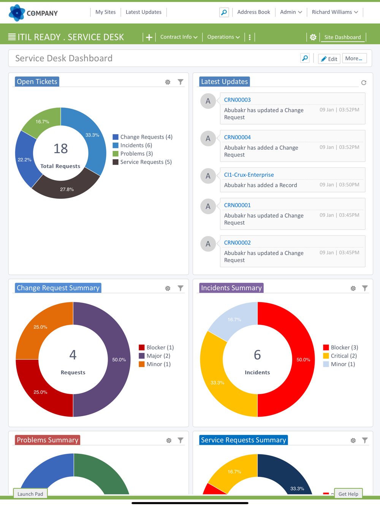The height and width of the screenshot is (507, 380).
Task: Click the Incidents Summary widget title
Action: tap(231, 288)
